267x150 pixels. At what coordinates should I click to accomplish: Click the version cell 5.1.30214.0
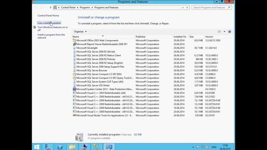click(211, 48)
